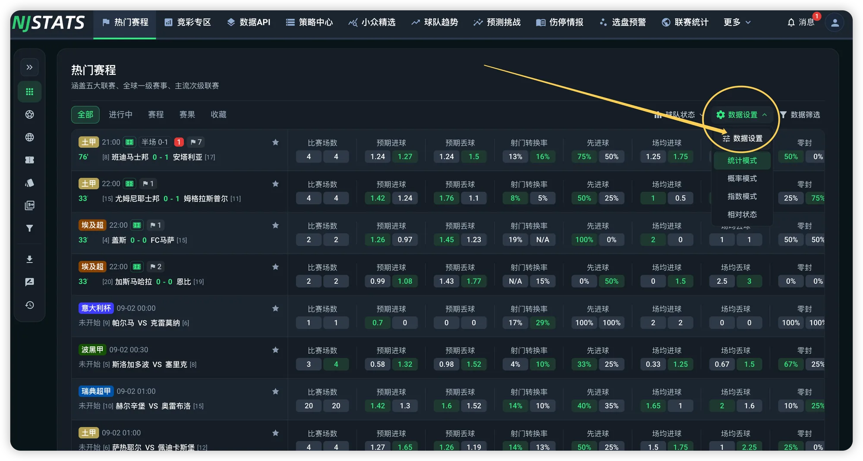
Task: Open the 球队状态 dropdown
Action: (679, 115)
